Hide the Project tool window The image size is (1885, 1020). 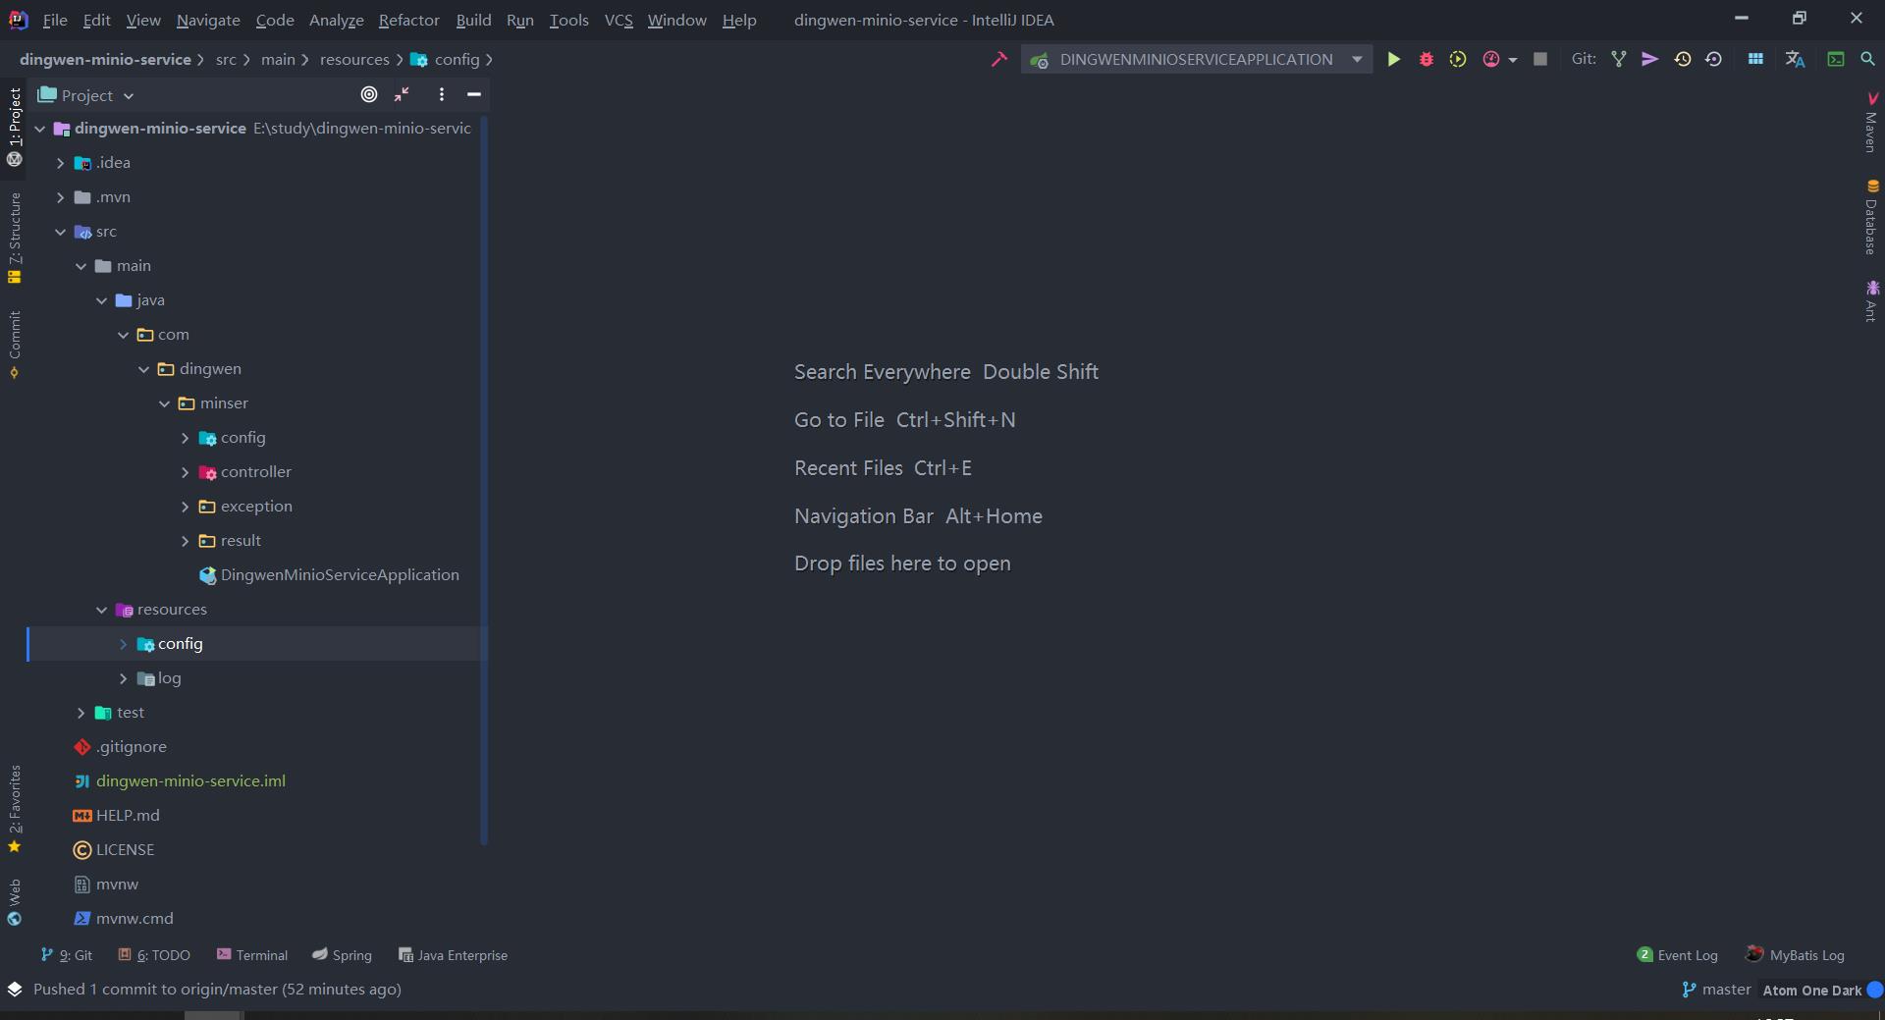tap(473, 94)
